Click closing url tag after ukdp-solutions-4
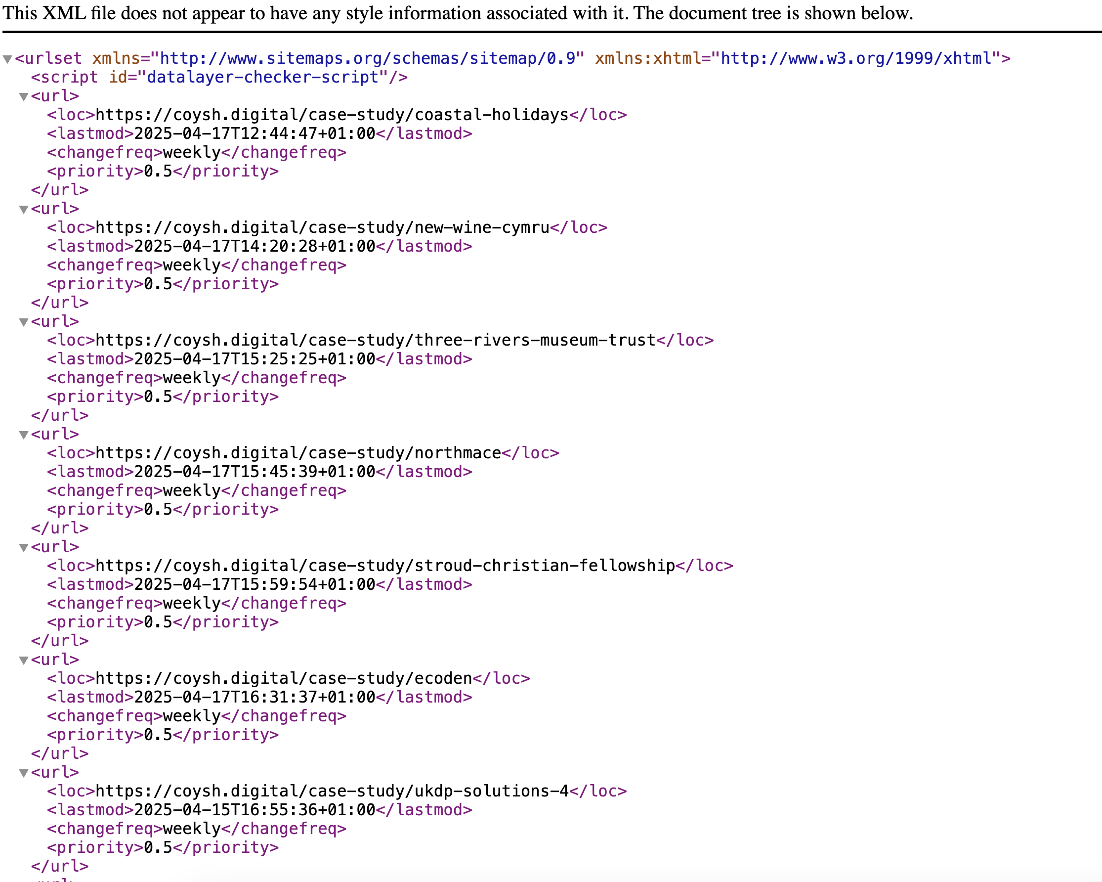This screenshot has width=1102, height=882. pyautogui.click(x=60, y=866)
